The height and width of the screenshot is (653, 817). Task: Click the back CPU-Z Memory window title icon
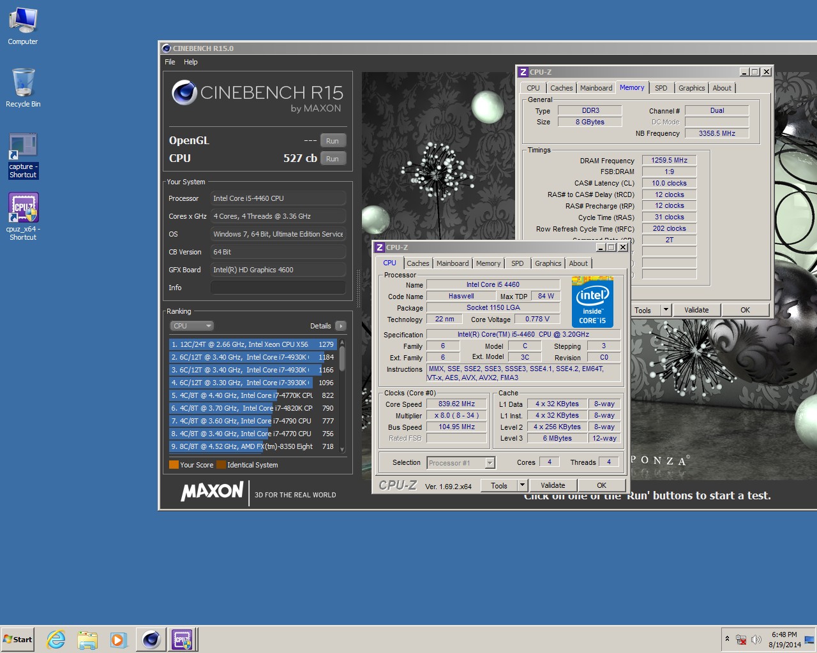[x=523, y=72]
